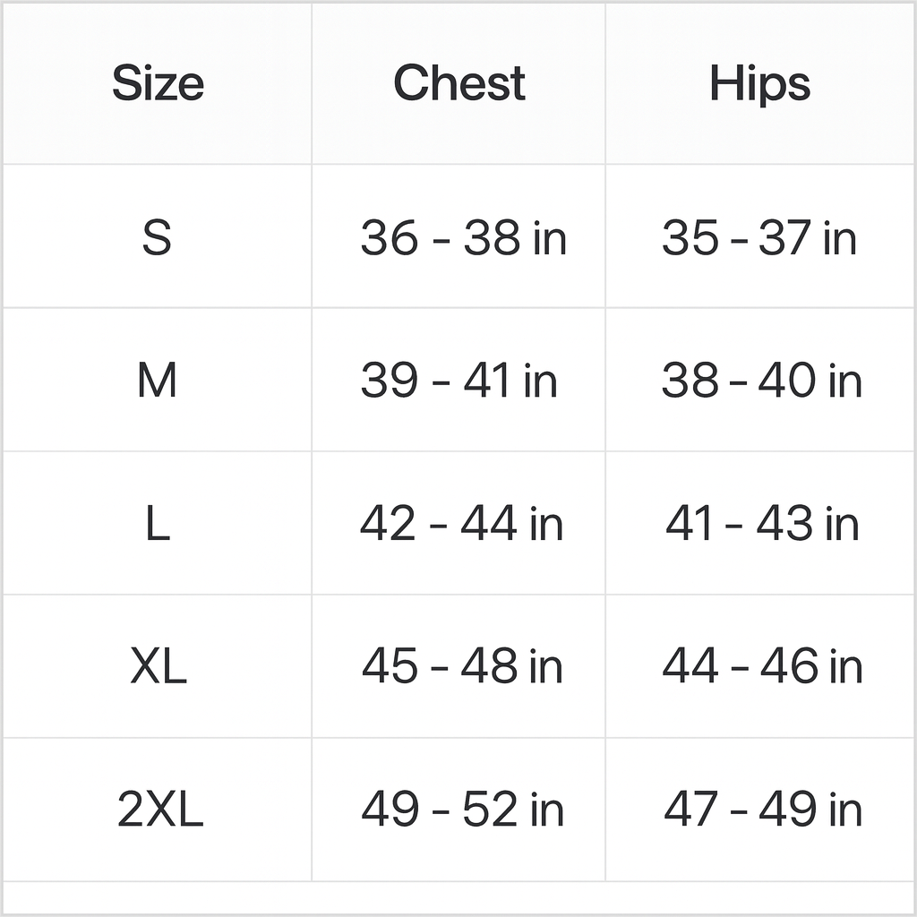
Task: Click the 41 - 43 in hips cell
Action: 762,524
